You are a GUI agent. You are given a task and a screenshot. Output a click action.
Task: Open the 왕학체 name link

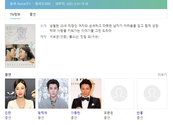42,113
